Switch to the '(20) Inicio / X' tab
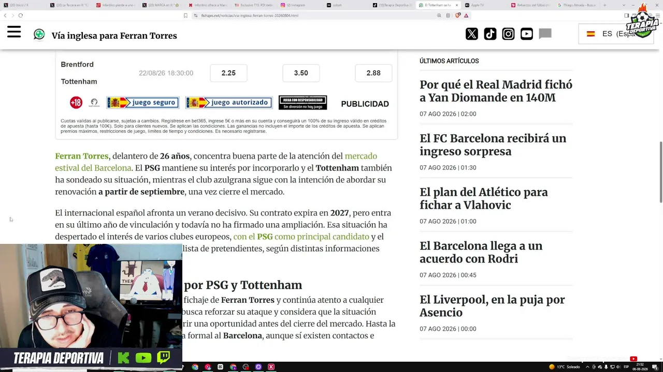This screenshot has height=372, width=663. tap(23, 5)
